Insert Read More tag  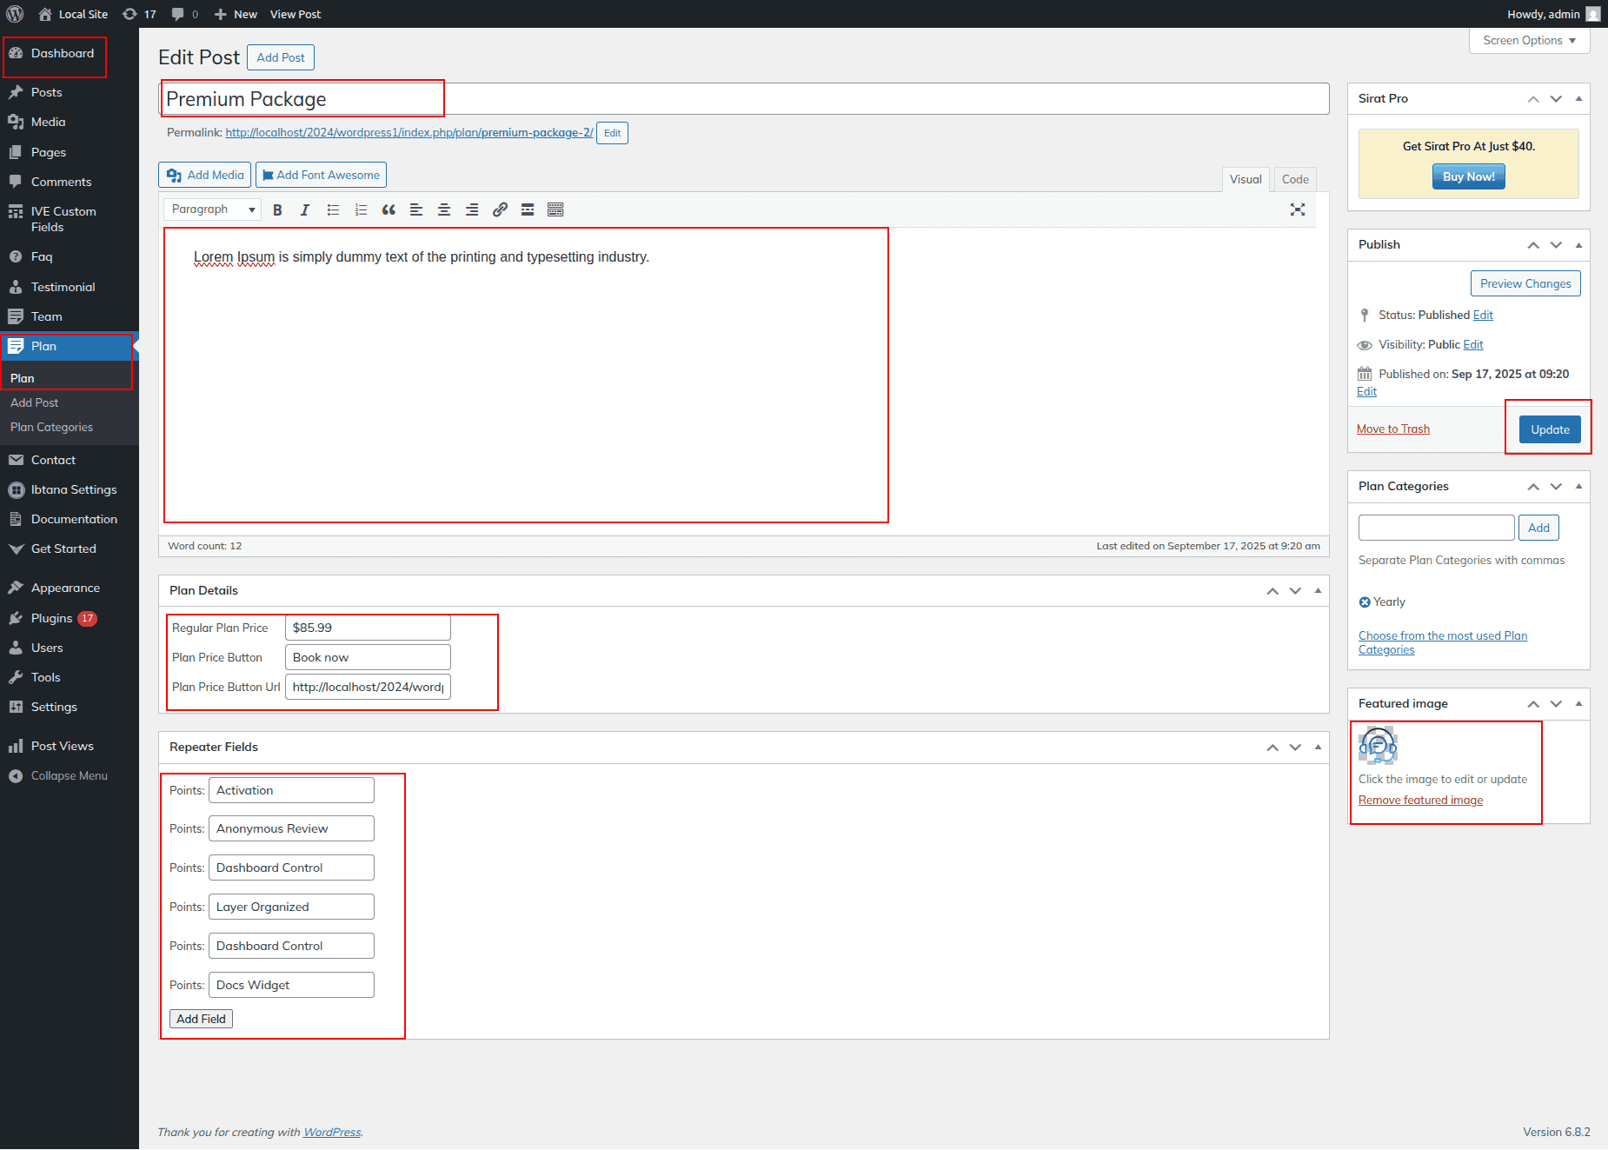(x=528, y=209)
